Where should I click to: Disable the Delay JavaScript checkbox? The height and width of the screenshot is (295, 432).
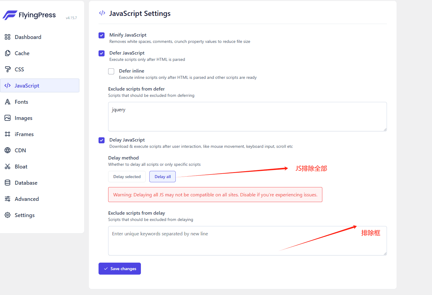tap(102, 140)
